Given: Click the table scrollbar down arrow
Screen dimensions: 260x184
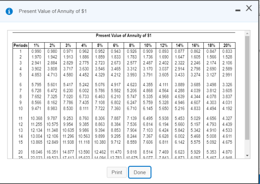Looking at the screenshot, I should pyautogui.click(x=247, y=156).
